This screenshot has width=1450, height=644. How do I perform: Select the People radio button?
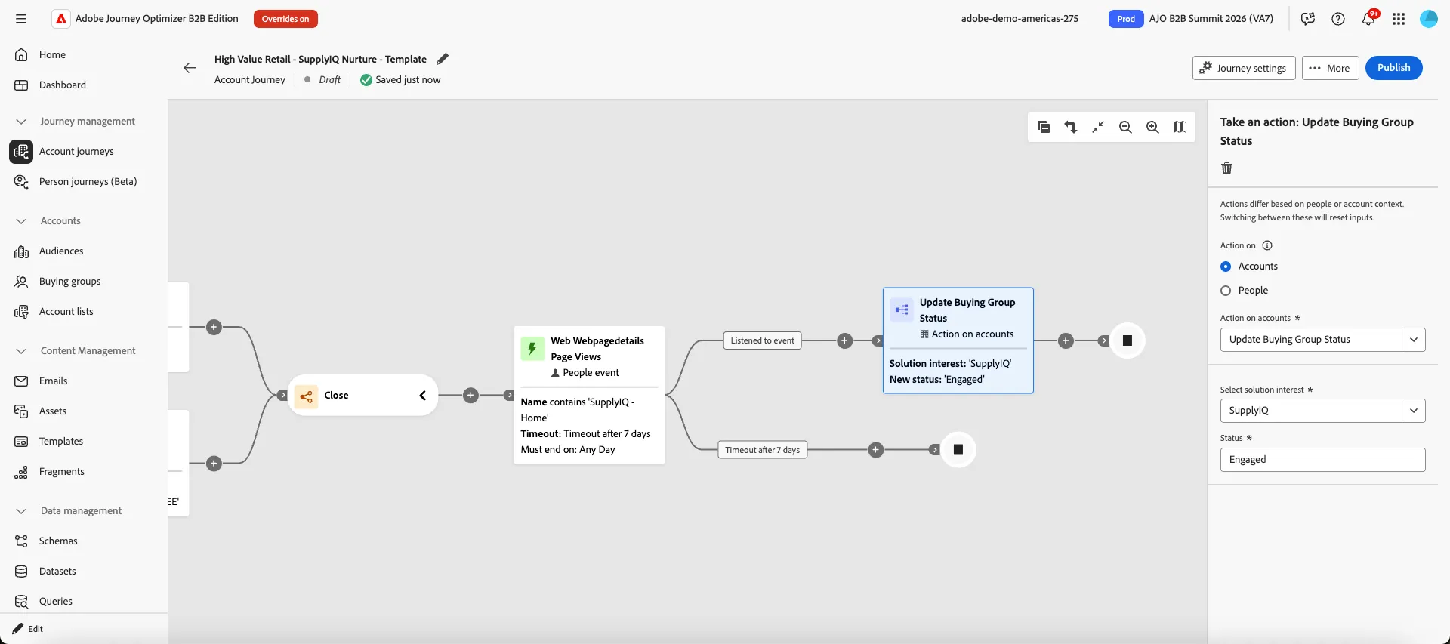tap(1226, 291)
